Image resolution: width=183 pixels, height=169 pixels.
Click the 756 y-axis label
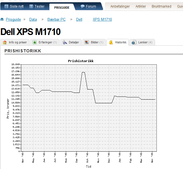click(x=18, y=148)
